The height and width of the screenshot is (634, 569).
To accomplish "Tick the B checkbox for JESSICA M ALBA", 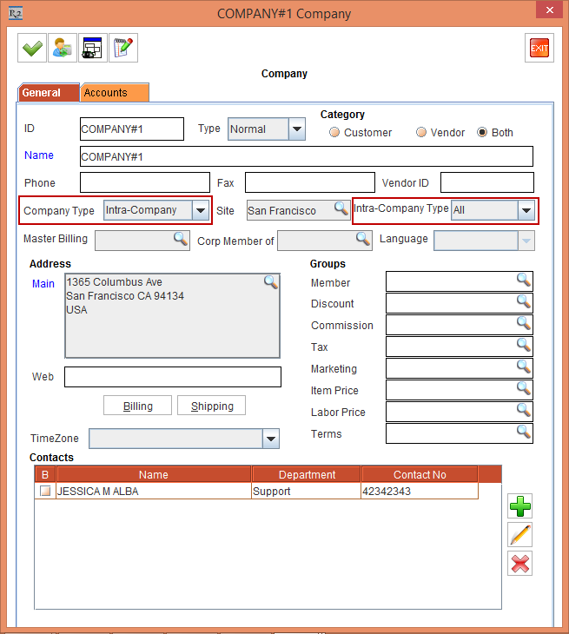I will [45, 492].
